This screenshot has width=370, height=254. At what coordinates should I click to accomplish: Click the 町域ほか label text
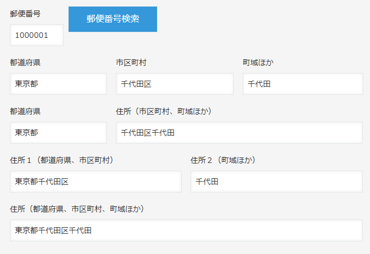tap(258, 63)
